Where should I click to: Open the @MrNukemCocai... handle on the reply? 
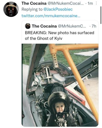point(66,3)
